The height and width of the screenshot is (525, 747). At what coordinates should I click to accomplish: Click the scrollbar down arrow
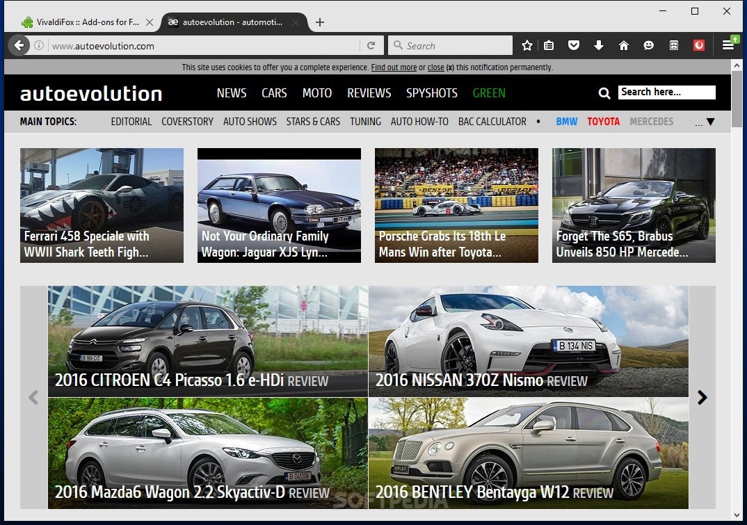[x=737, y=515]
